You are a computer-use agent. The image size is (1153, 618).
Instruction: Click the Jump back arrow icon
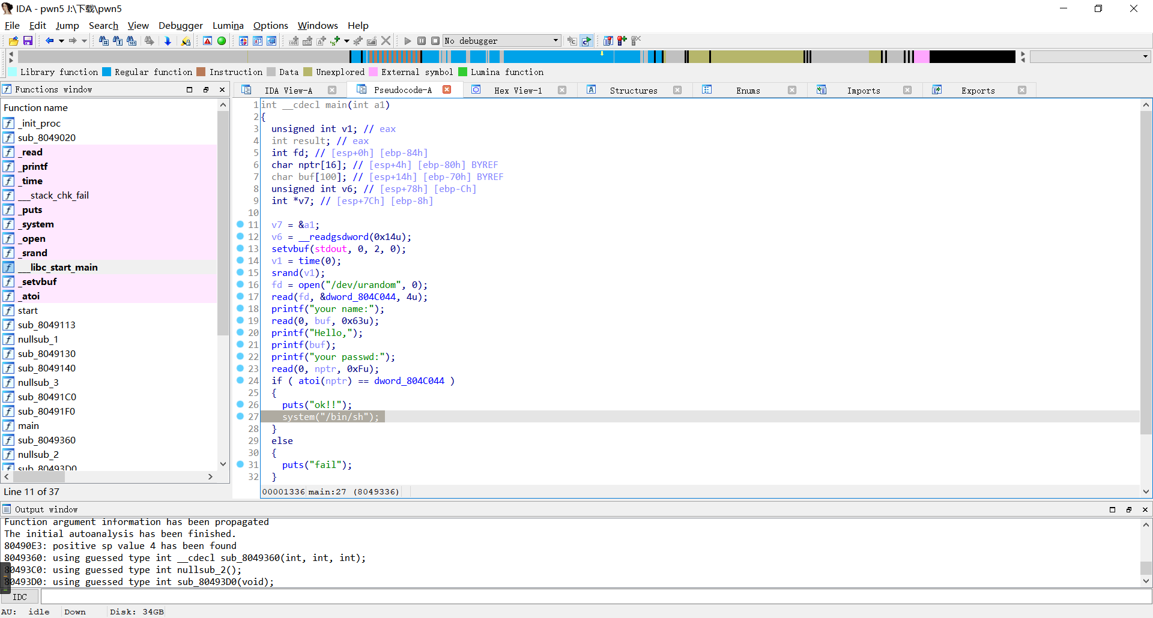(x=49, y=41)
